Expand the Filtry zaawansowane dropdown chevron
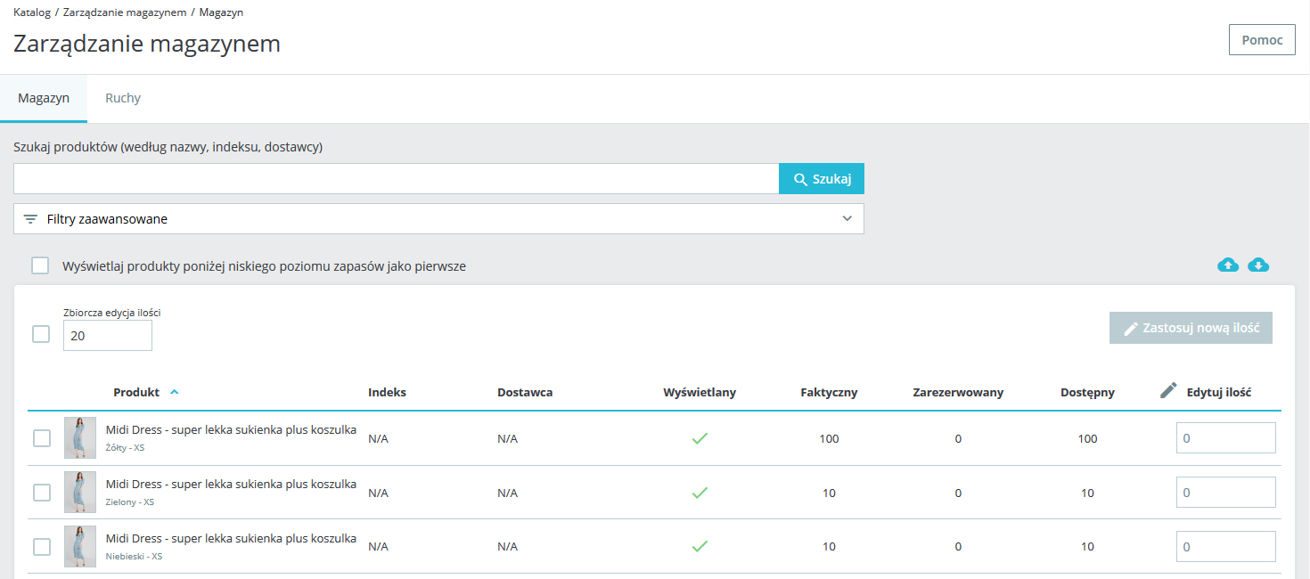1310x579 pixels. click(x=847, y=219)
